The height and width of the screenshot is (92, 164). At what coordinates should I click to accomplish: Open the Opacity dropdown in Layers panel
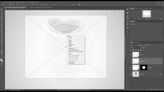(148, 48)
